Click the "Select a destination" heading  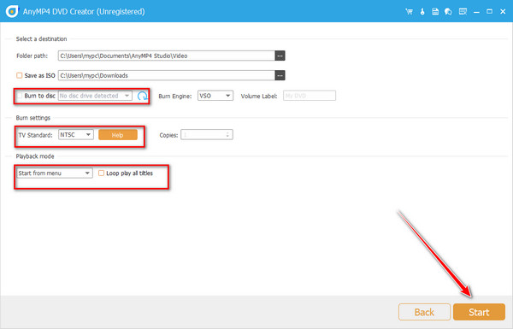(x=42, y=39)
